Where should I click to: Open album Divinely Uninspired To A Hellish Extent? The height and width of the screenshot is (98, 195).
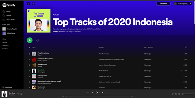point(111,59)
